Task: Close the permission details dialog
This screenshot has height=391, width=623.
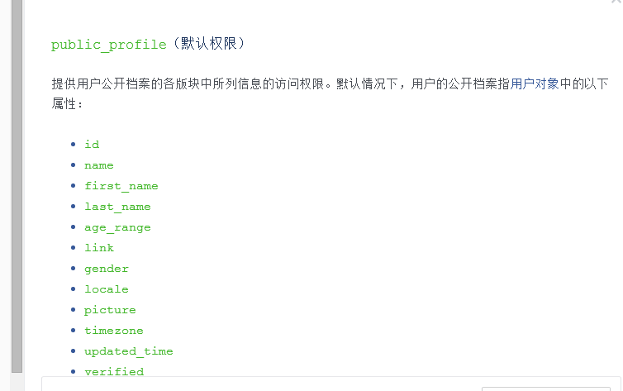Action: pos(617,1)
